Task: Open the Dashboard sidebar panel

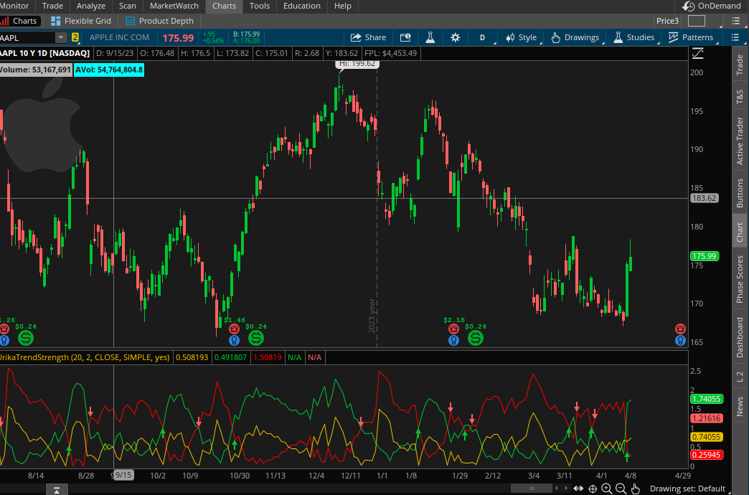Action: [740, 337]
